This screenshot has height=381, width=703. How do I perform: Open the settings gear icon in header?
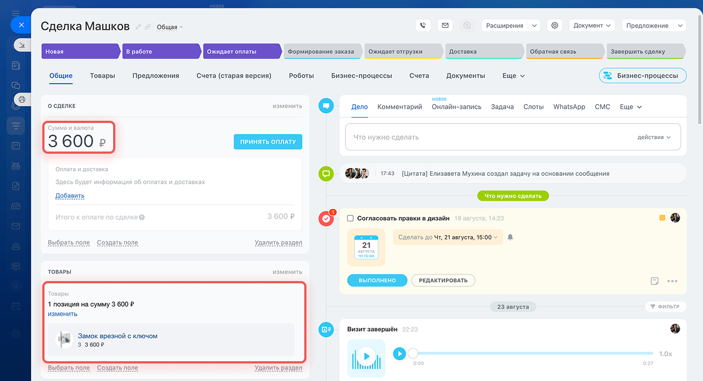555,25
